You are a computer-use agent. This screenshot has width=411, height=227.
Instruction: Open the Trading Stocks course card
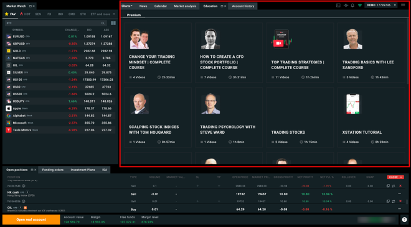point(300,118)
